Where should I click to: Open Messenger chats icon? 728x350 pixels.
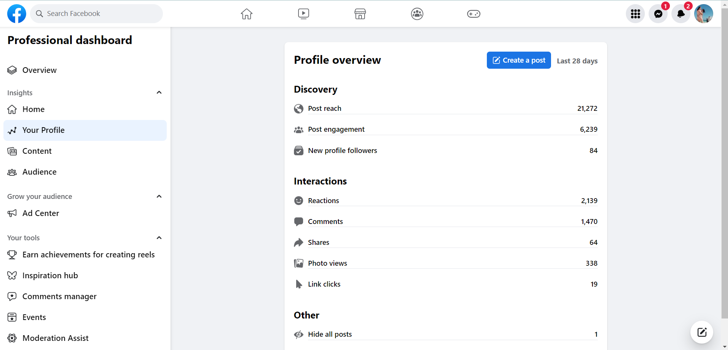(658, 14)
